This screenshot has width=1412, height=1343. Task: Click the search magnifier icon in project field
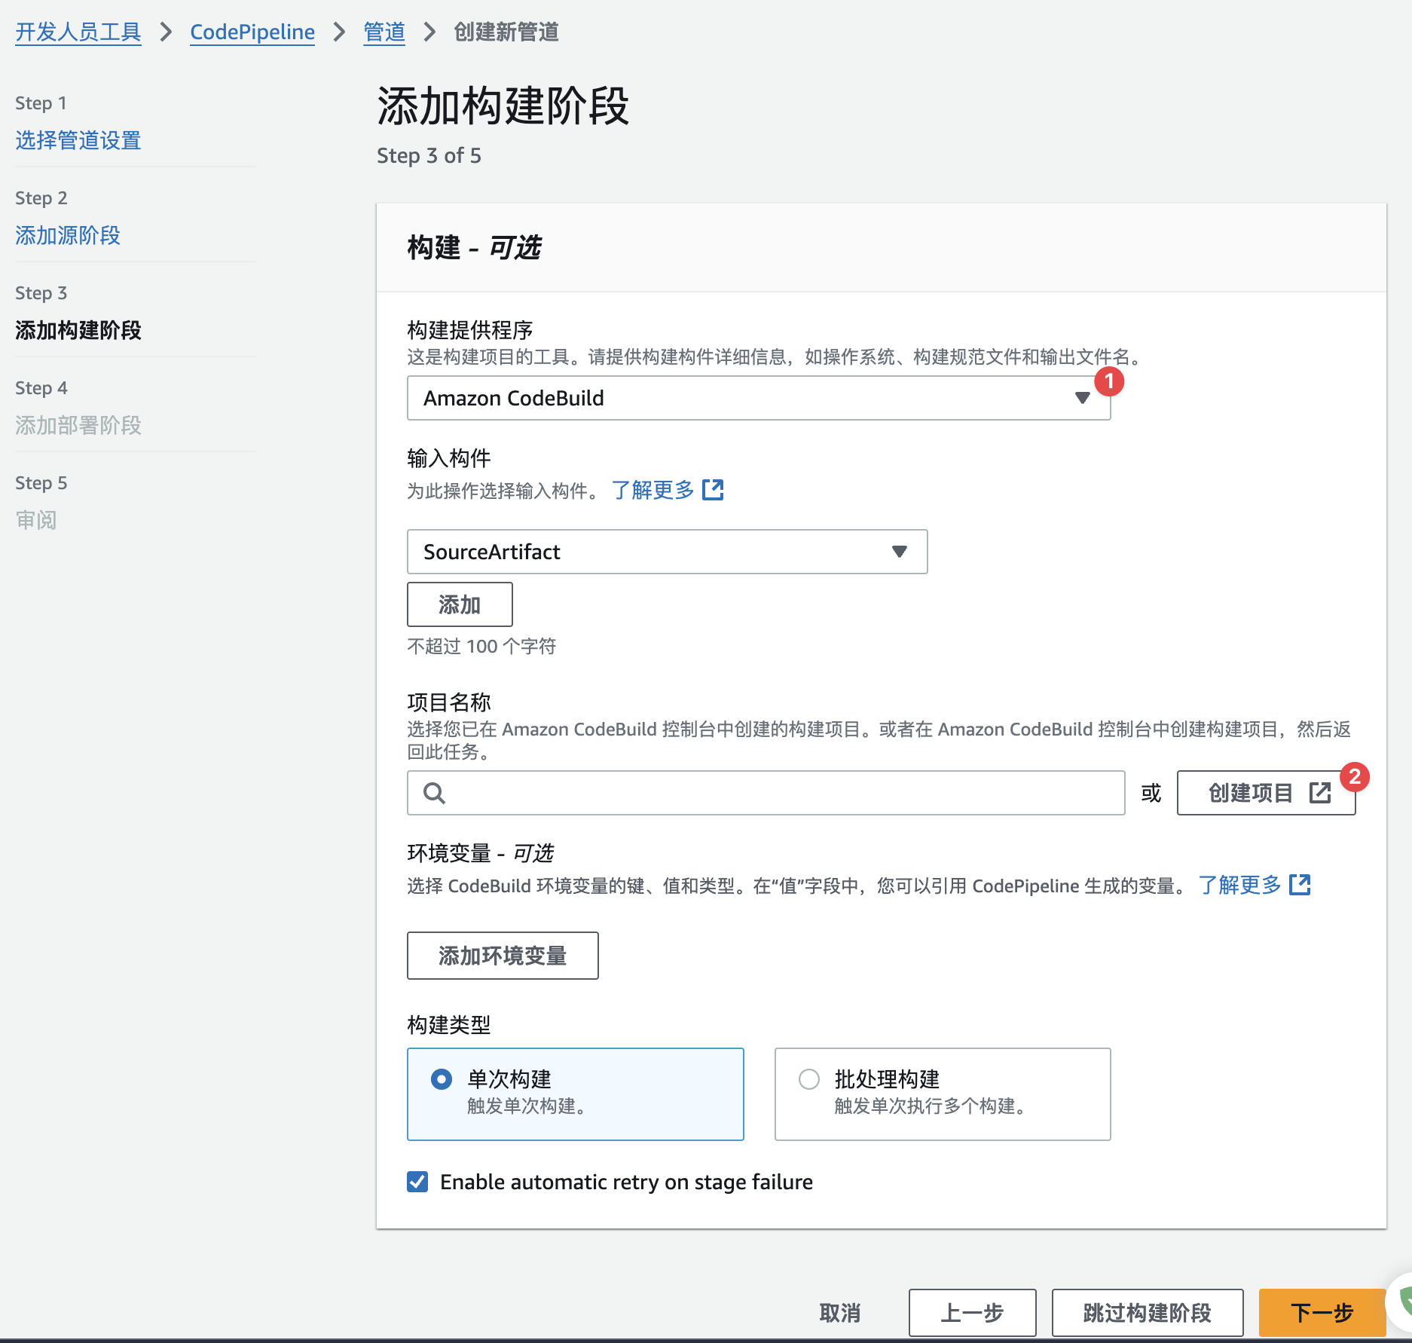[434, 793]
